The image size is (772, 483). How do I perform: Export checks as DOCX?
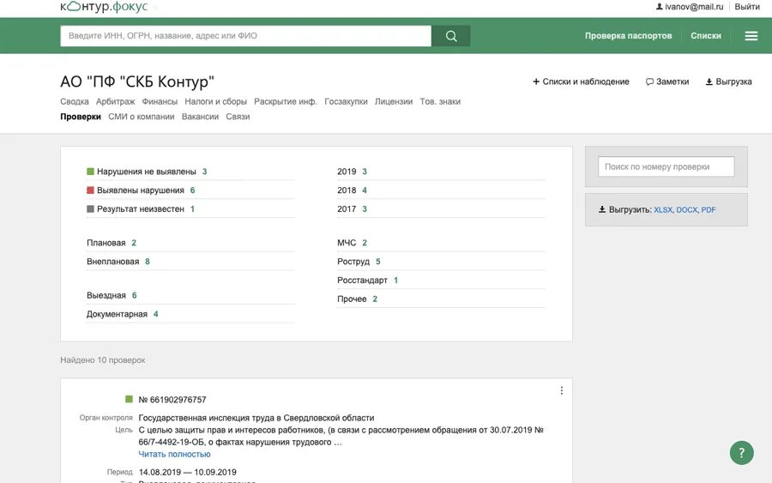687,209
